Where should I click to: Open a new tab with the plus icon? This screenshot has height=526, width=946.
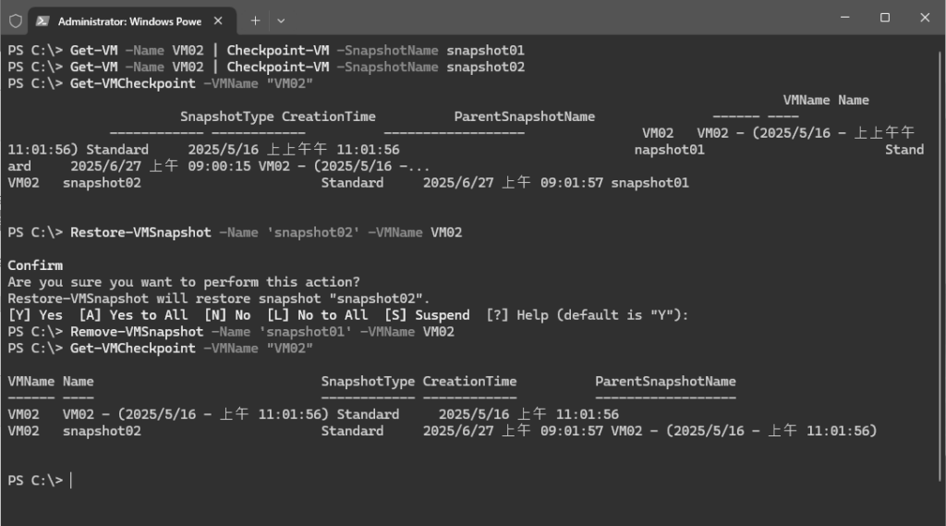tap(255, 20)
